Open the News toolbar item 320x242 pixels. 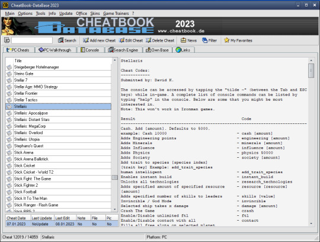tap(188, 40)
